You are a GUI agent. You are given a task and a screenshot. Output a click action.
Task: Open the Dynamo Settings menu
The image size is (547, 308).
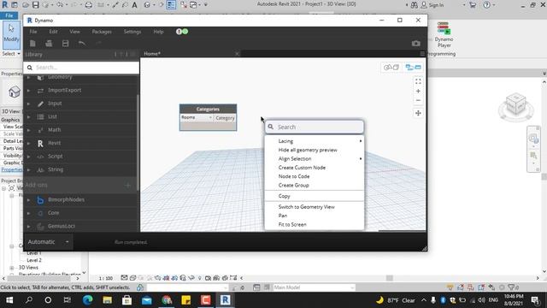pos(132,32)
